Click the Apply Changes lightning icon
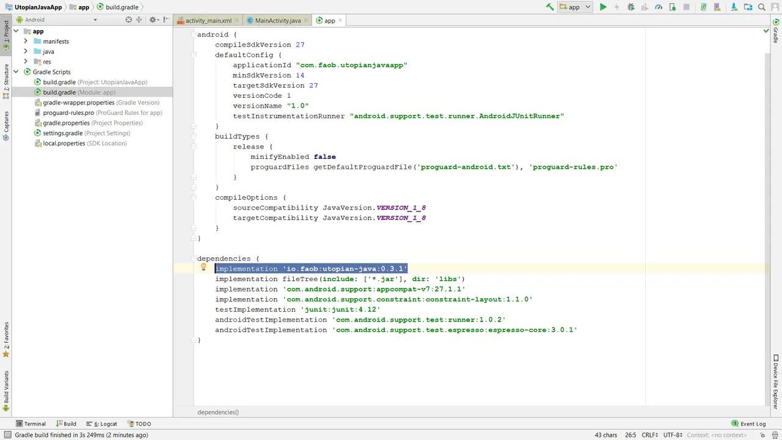Image resolution: width=782 pixels, height=440 pixels. (x=617, y=7)
